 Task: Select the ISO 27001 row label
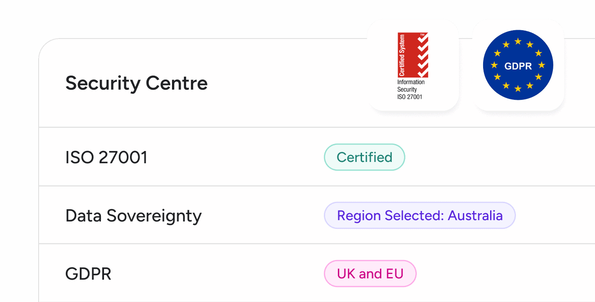tap(106, 158)
